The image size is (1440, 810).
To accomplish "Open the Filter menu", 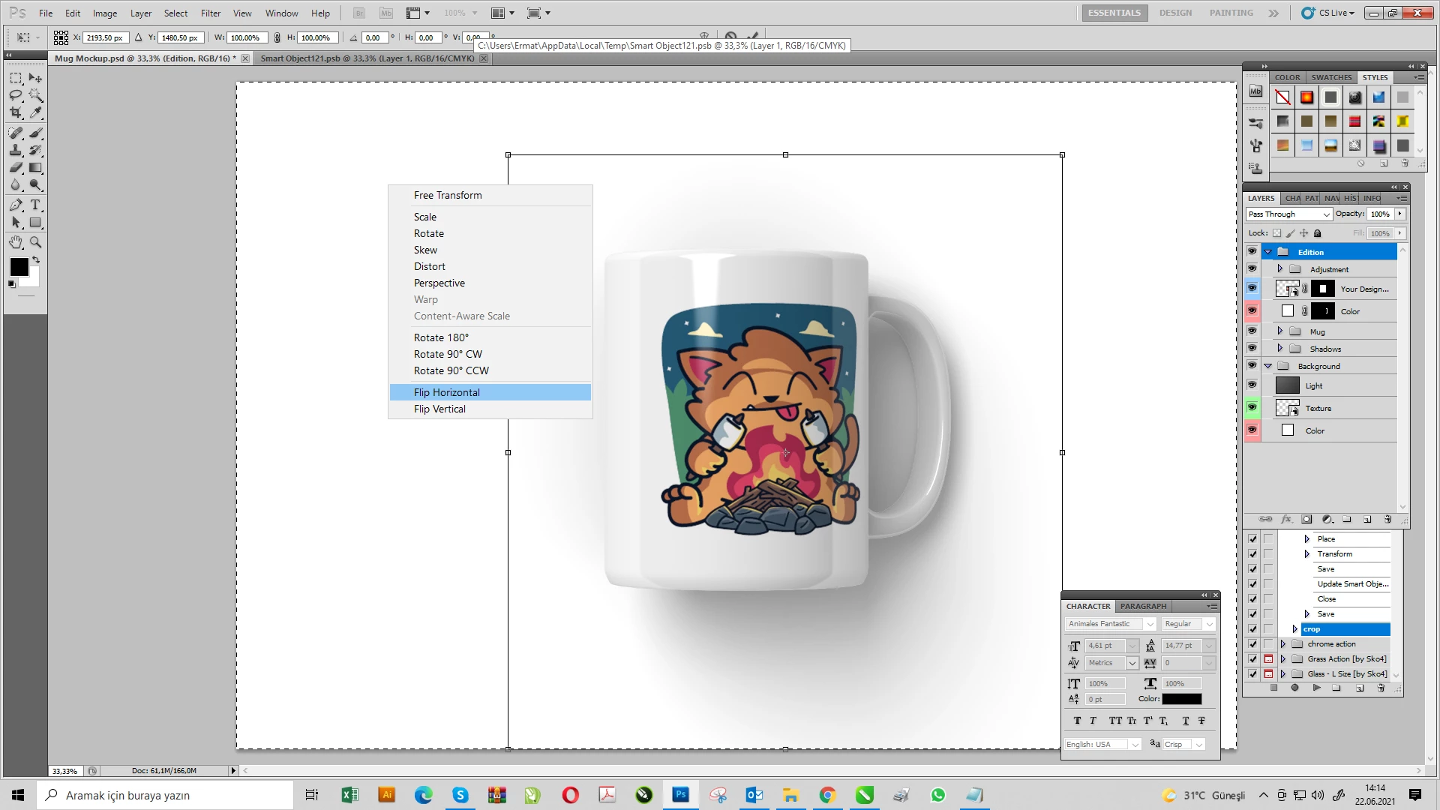I will (211, 13).
